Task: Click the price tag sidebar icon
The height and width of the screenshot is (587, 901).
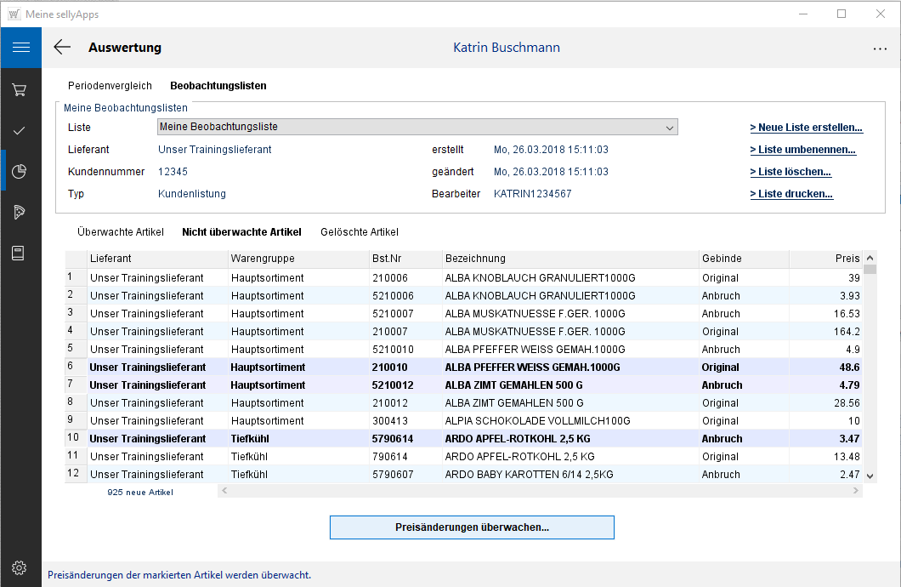Action: [x=20, y=212]
